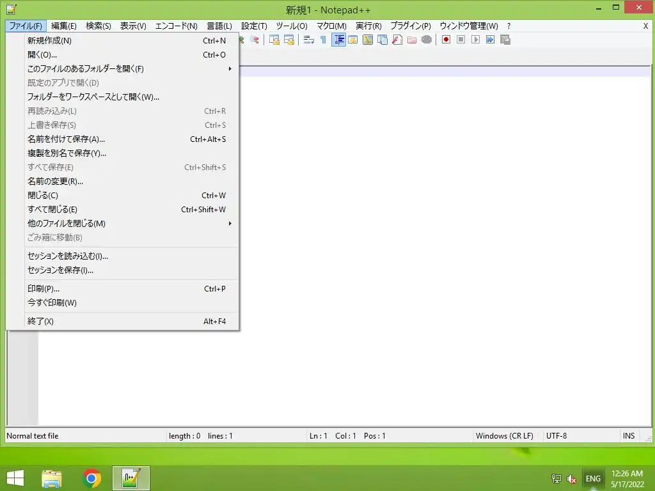Open File Explorer from taskbar
The height and width of the screenshot is (491, 655).
tap(52, 478)
